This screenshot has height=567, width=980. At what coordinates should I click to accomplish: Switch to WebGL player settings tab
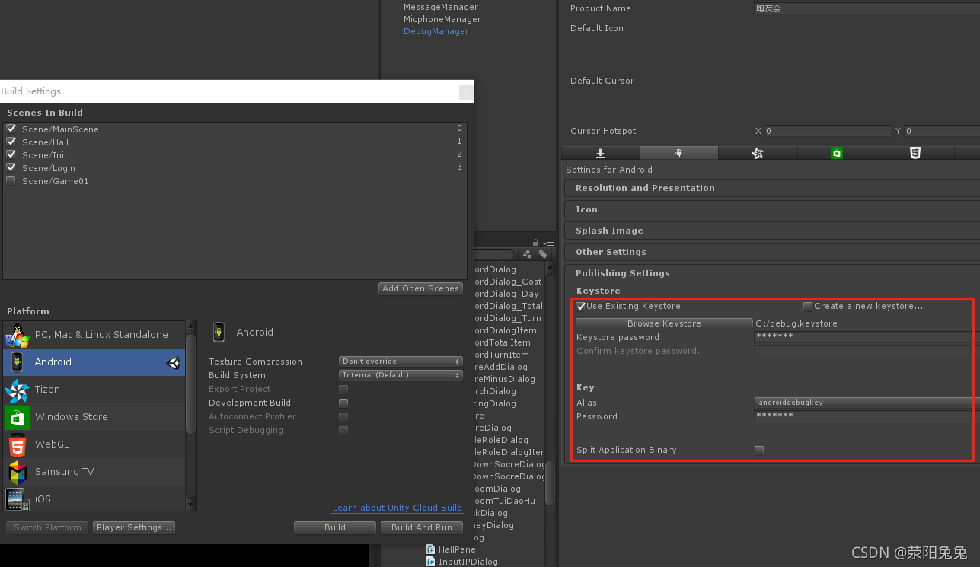click(x=915, y=153)
